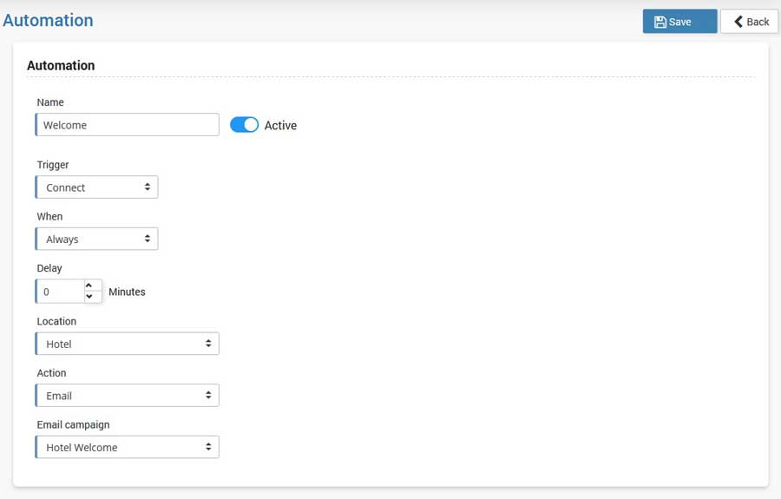Expand the Location dropdown showing Hotel
Screen dimensions: 781x499
[x=128, y=344]
